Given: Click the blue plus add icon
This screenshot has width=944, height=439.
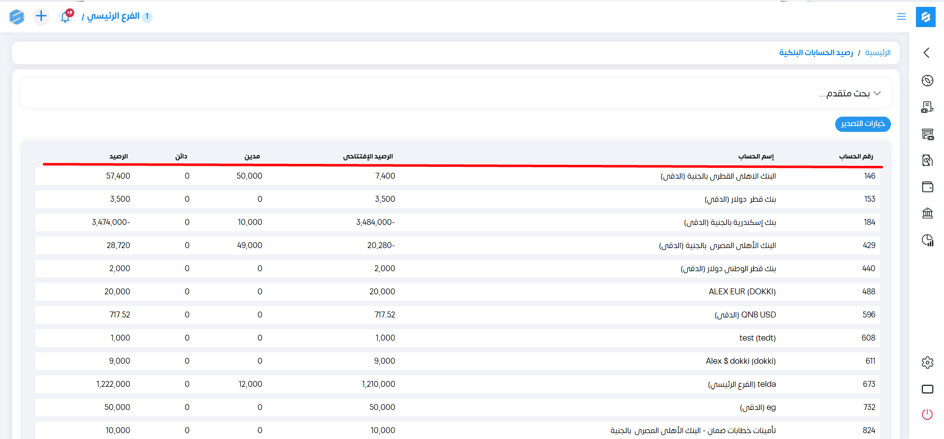Looking at the screenshot, I should point(41,16).
